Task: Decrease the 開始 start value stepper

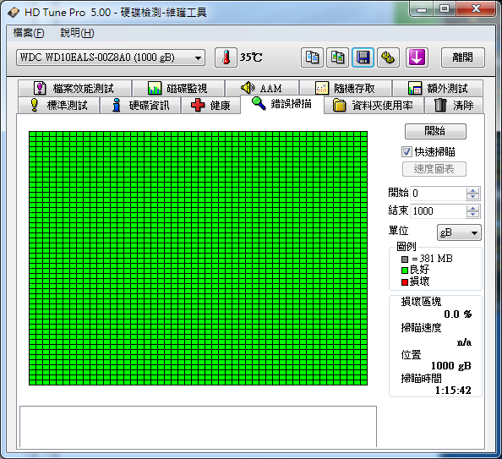Action: 473,197
